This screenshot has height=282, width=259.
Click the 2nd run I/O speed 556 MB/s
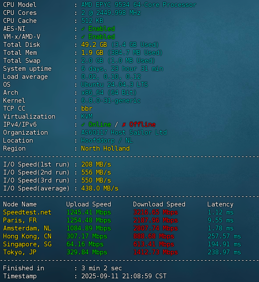point(96,172)
